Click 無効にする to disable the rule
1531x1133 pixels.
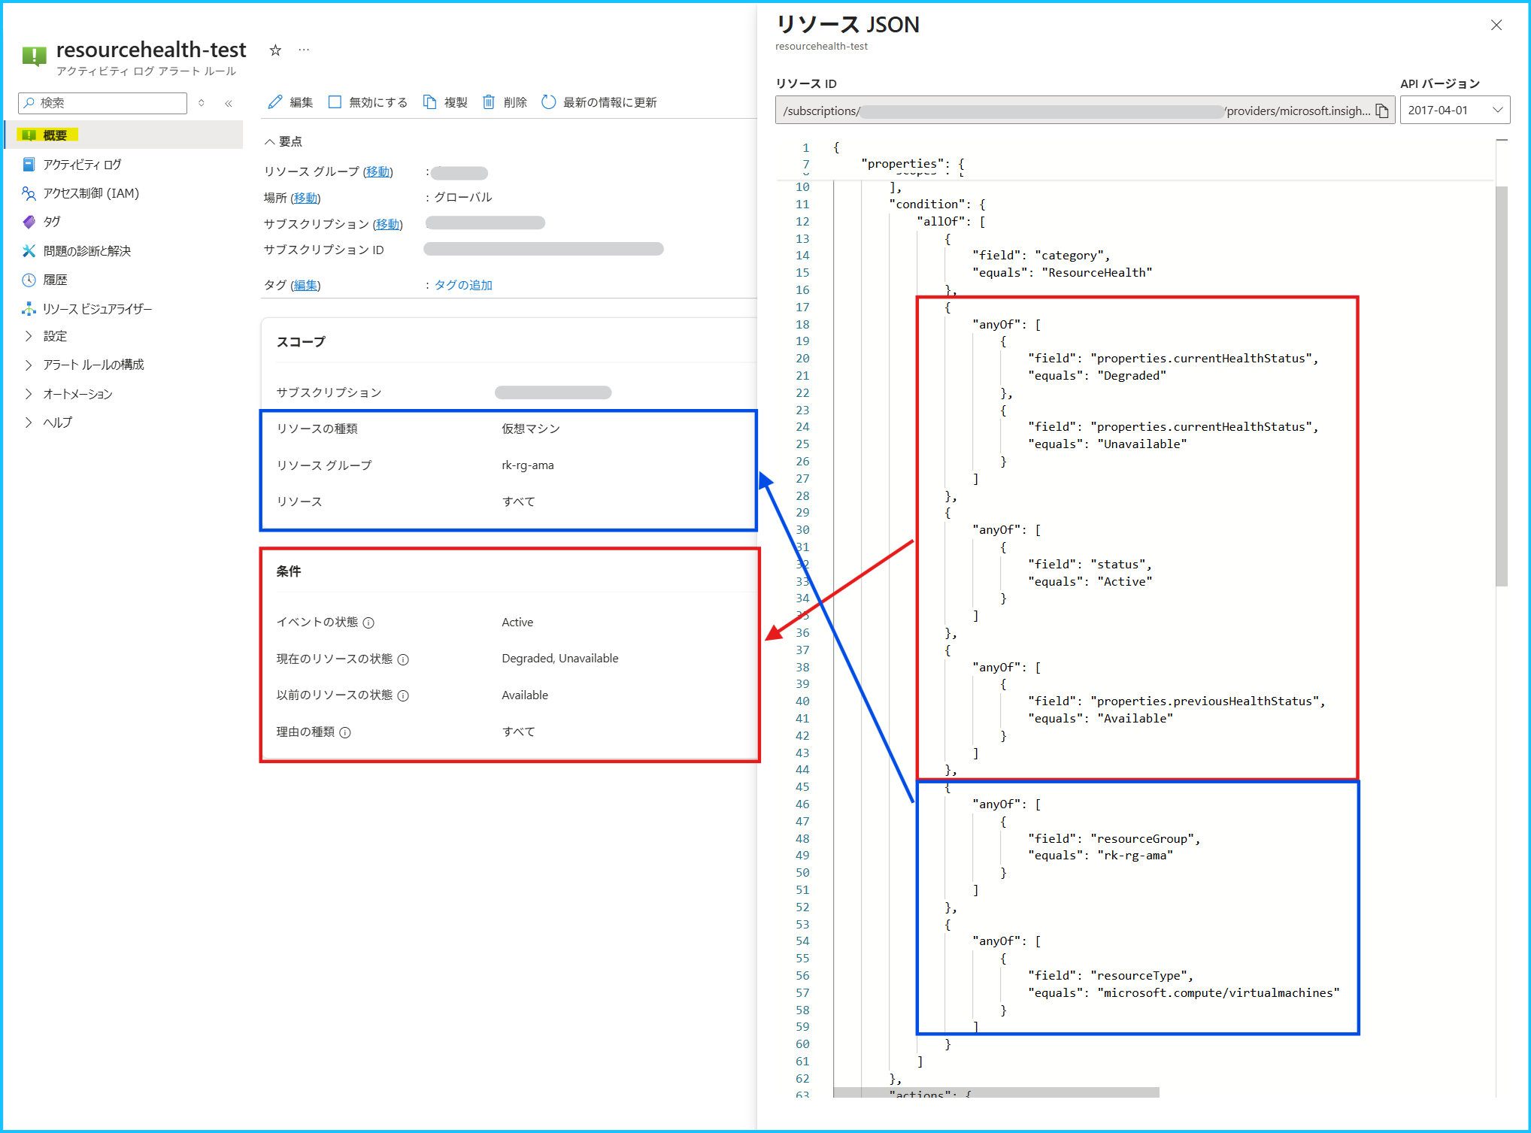click(368, 102)
